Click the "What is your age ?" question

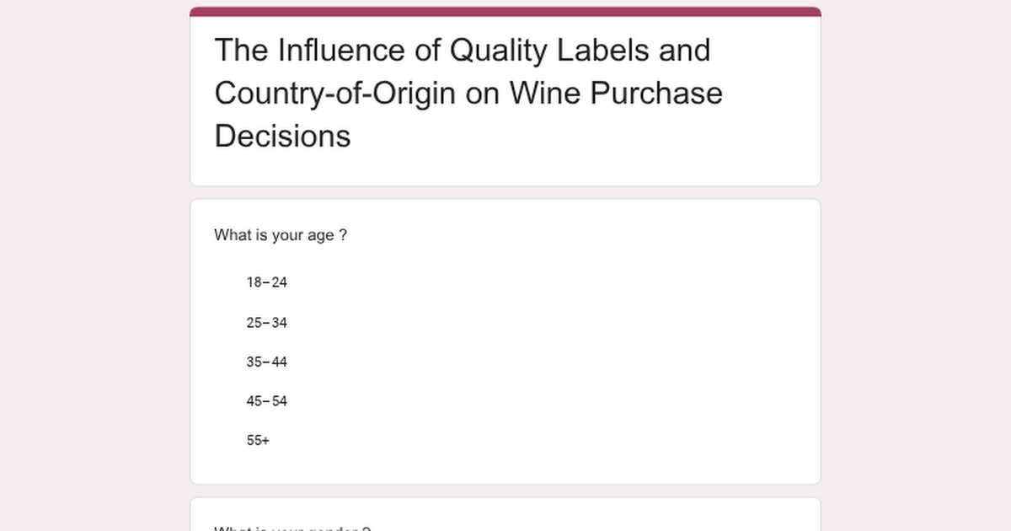(281, 235)
